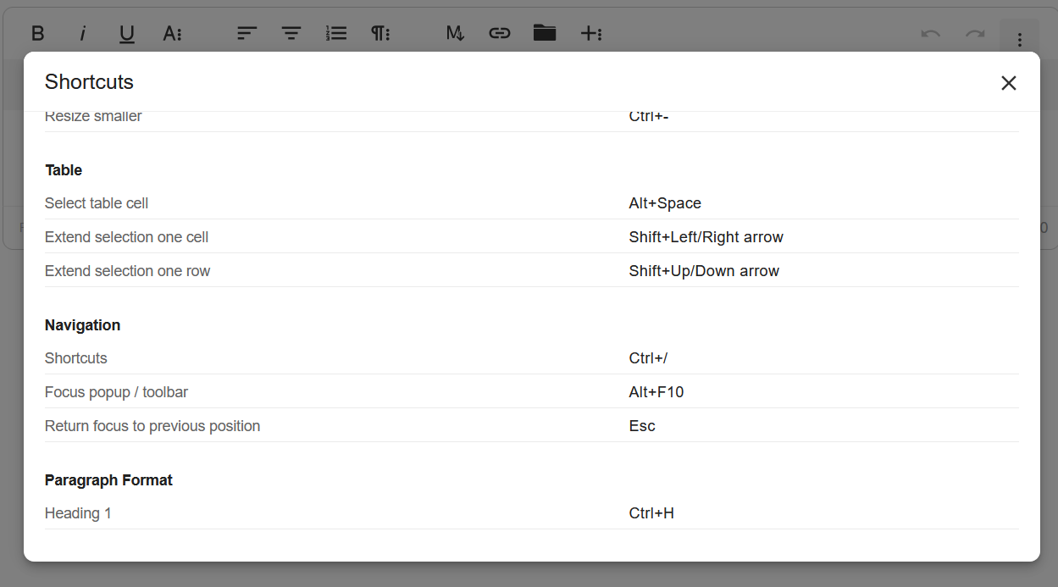Screen dimensions: 1058x587
Task: Open the file manager folder icon
Action: [545, 34]
